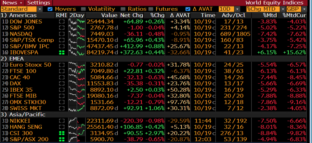
Task: Open the 2Day sparkline chart for FTSE 100
Action: 77,71
